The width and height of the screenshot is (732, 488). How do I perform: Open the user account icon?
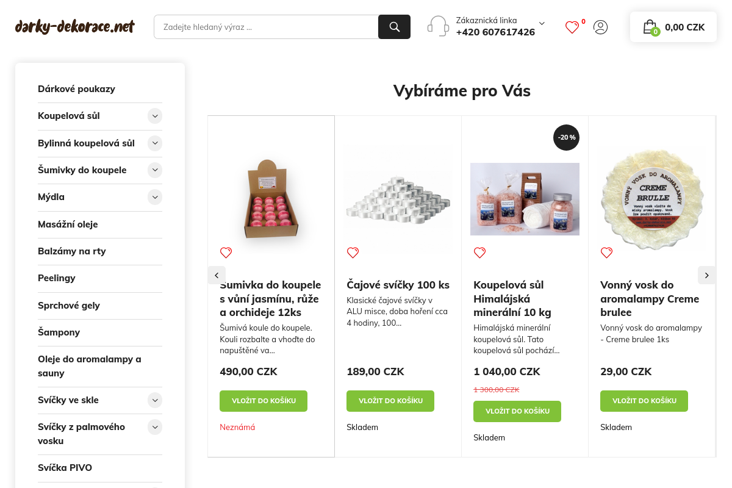(601, 27)
